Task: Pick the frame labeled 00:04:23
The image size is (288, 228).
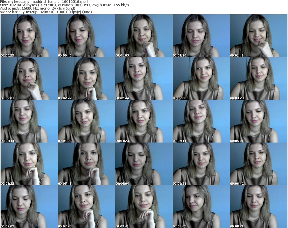Action: 144,121
